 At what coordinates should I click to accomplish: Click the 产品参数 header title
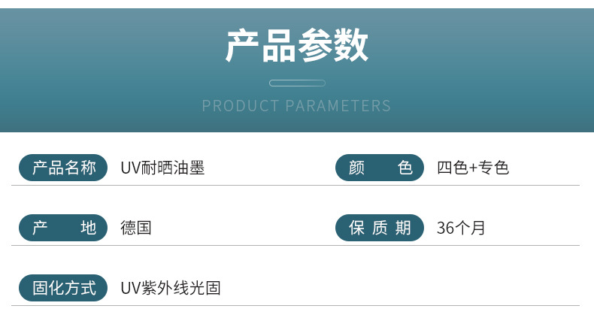pos(297,47)
